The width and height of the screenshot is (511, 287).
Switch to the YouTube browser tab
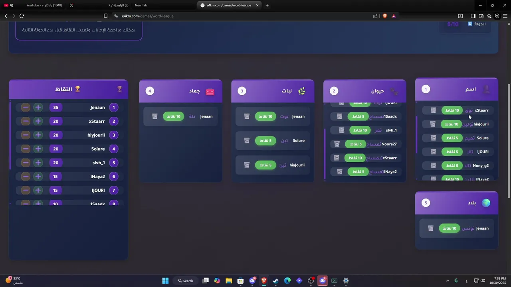point(34,5)
